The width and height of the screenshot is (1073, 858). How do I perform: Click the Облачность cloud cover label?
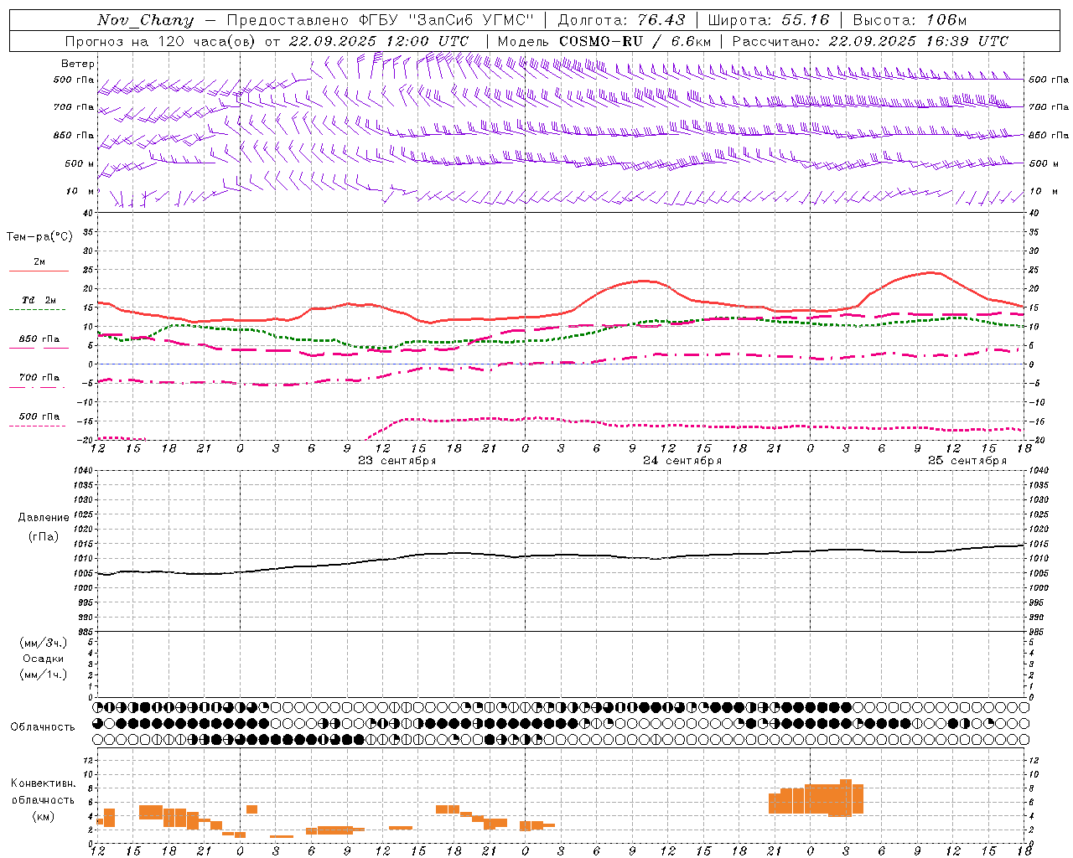click(43, 726)
